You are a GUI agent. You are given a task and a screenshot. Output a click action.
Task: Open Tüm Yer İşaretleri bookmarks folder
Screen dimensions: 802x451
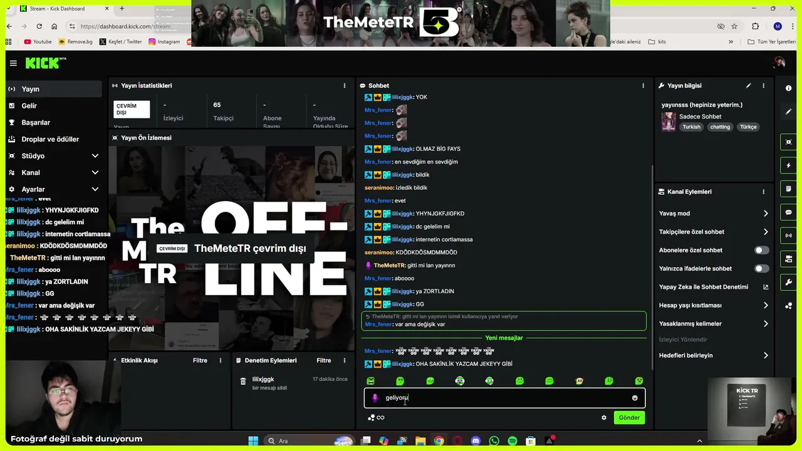tap(771, 42)
